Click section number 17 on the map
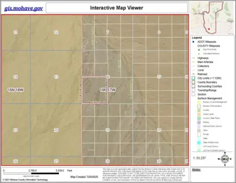Image resolution: width=236 pixels, height=183 pixels. coord(159,77)
